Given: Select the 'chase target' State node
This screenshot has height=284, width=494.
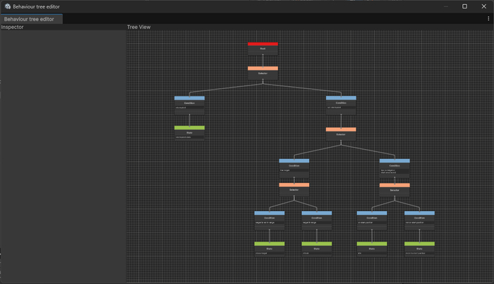Looking at the screenshot, I should (270, 249).
